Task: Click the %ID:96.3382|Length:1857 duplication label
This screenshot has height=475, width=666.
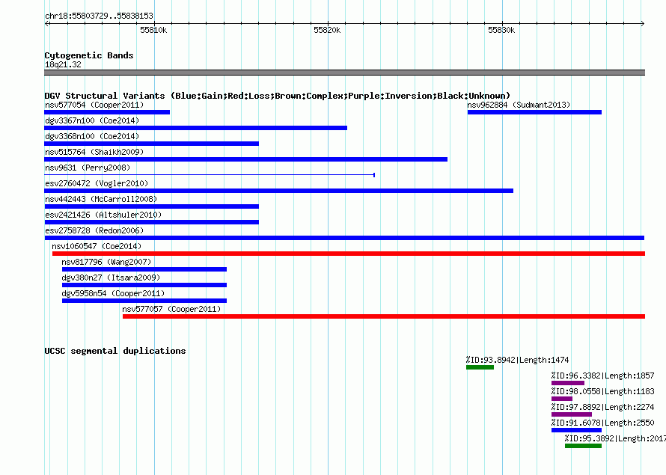Action: coord(602,376)
